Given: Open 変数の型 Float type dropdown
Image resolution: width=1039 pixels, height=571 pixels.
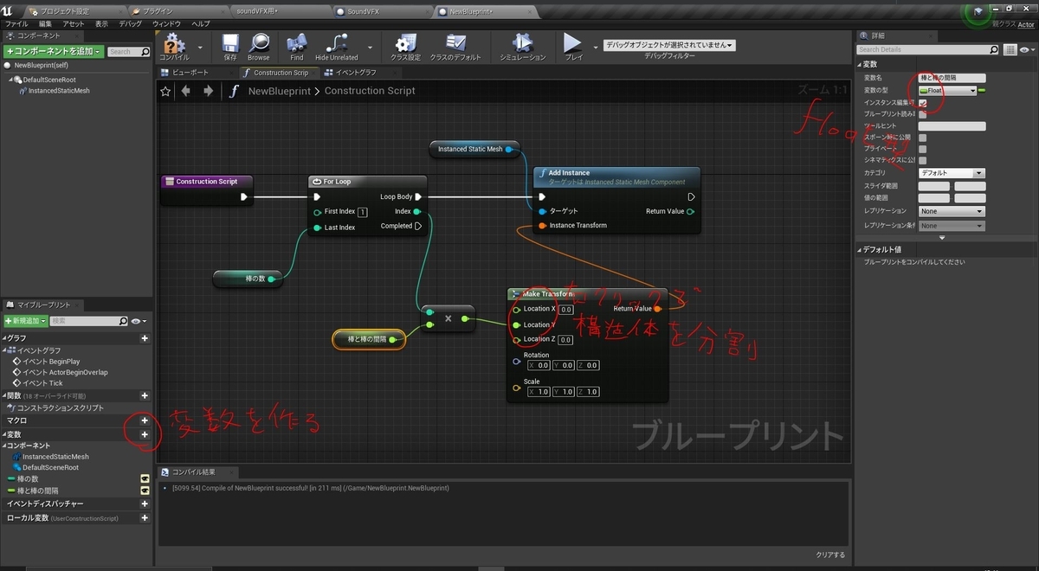Looking at the screenshot, I should click(948, 91).
